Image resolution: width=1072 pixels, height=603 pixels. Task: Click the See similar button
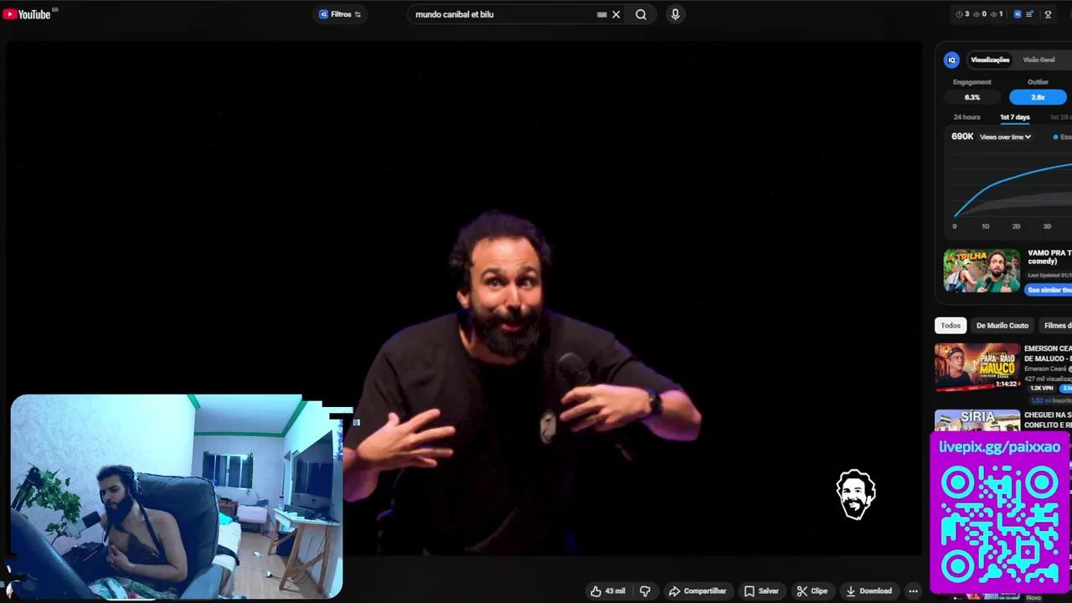coord(1049,289)
